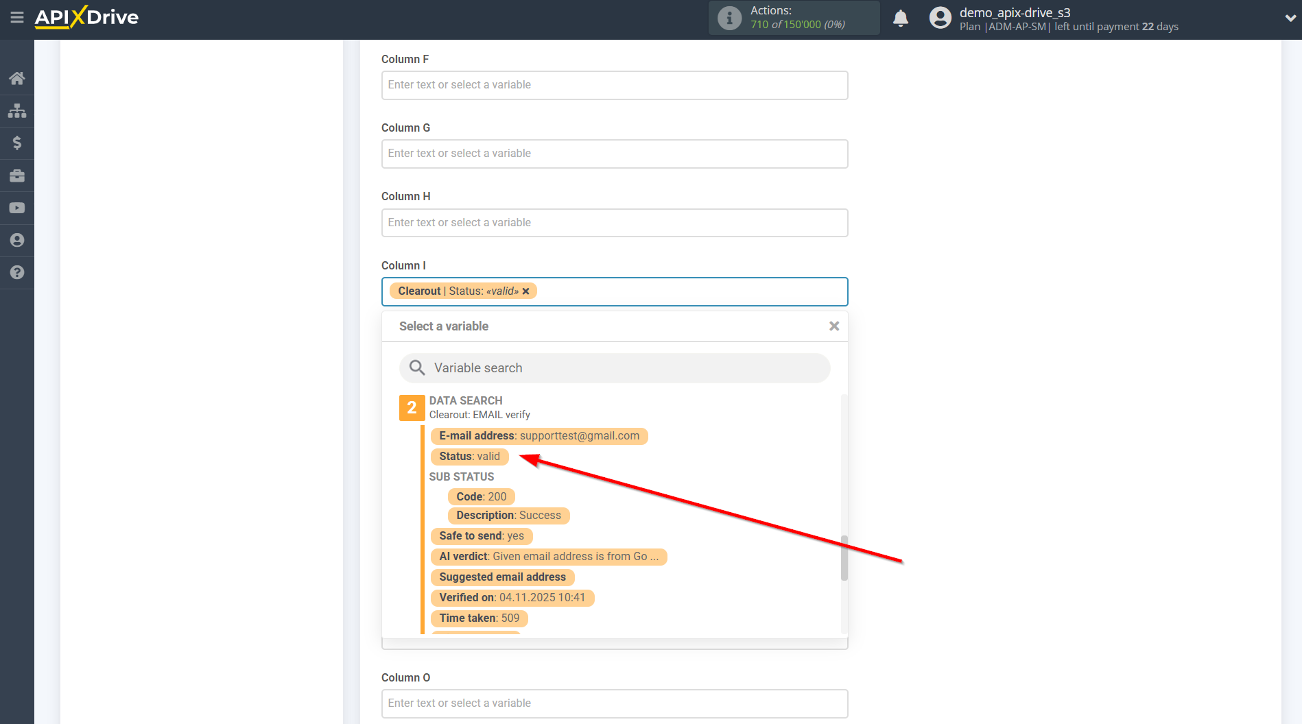Select the Home icon in the sidebar

click(17, 77)
